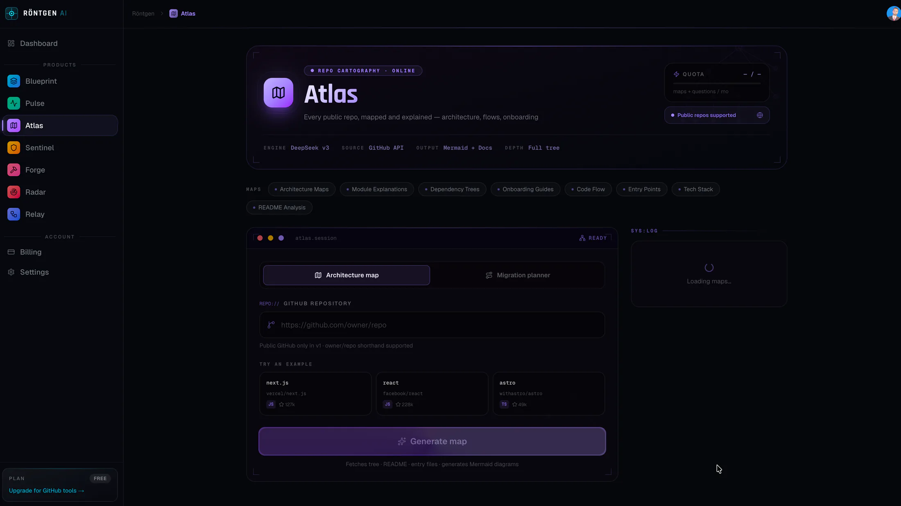Switch to the Architecture map tab
Screen dimensions: 901x506
[346, 275]
